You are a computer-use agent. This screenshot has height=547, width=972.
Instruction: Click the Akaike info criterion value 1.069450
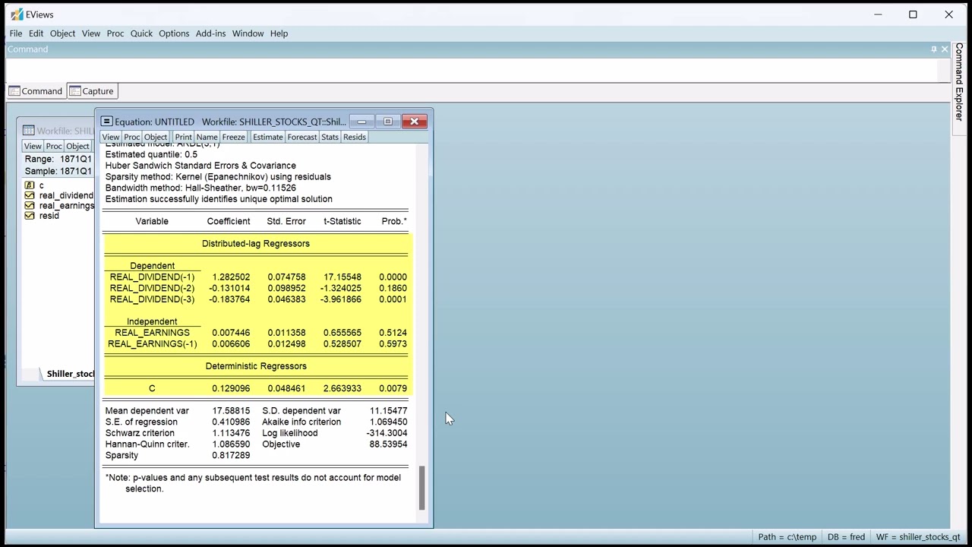(388, 422)
